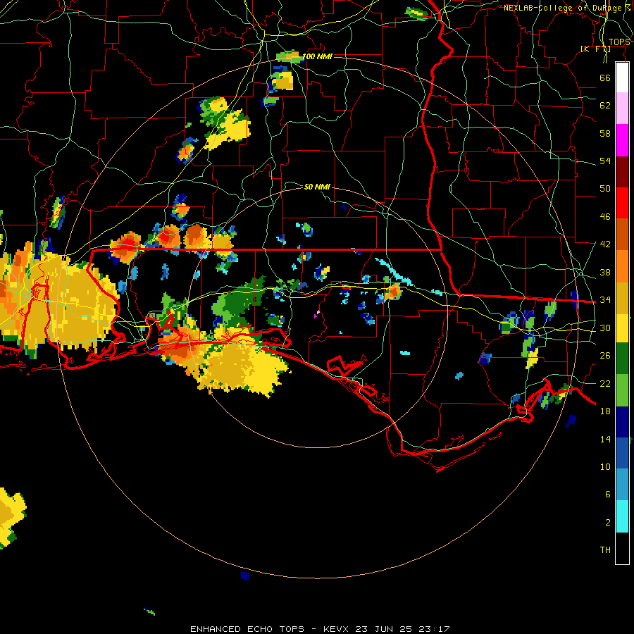Click the light orange legend swatch

pos(622,266)
